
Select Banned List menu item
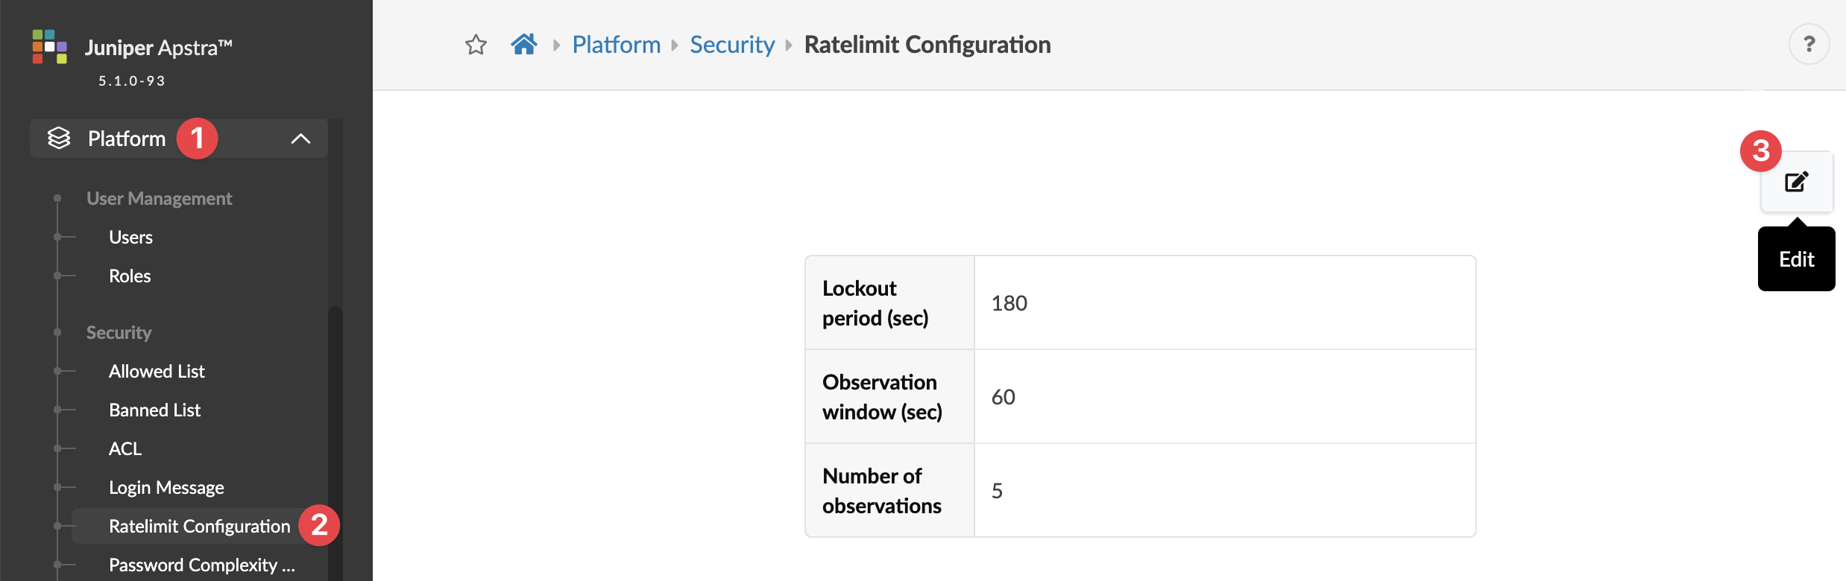[154, 410]
